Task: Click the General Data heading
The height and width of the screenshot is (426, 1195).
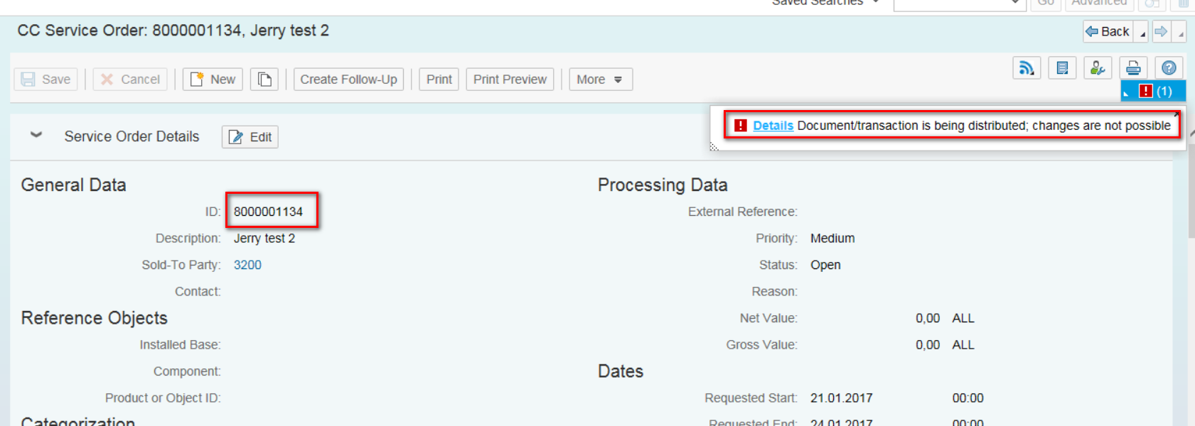Action: [x=73, y=185]
